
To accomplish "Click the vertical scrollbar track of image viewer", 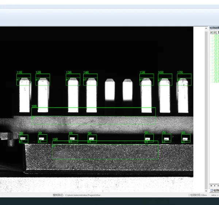I will pyautogui.click(x=206, y=110).
